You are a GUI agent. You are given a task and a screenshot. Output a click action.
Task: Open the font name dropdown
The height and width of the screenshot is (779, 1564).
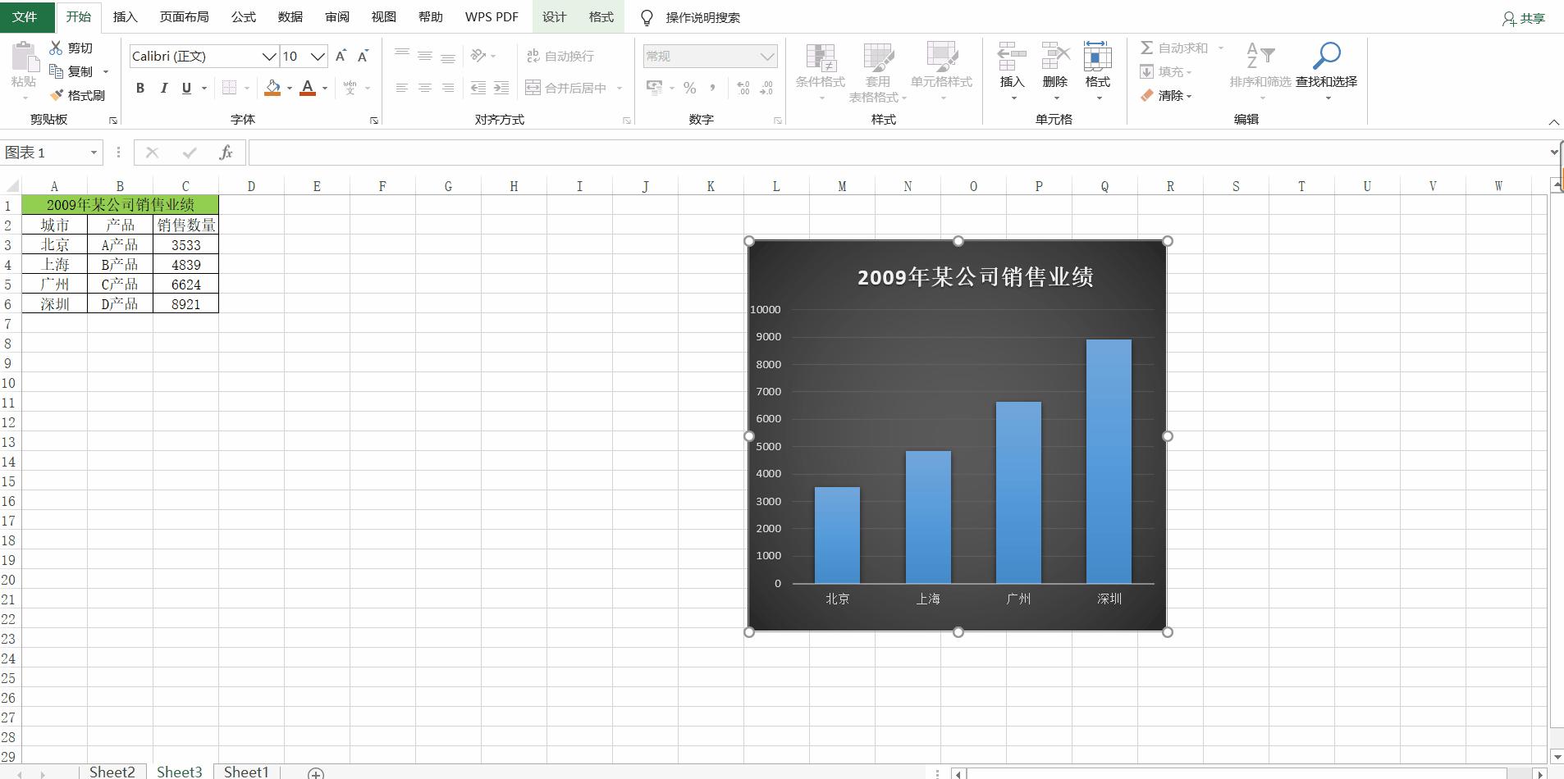coord(268,56)
